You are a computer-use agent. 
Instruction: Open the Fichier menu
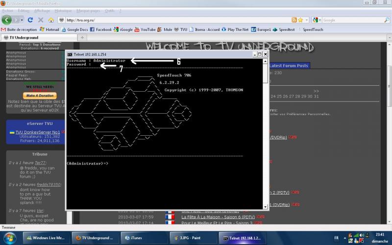click(8, 11)
